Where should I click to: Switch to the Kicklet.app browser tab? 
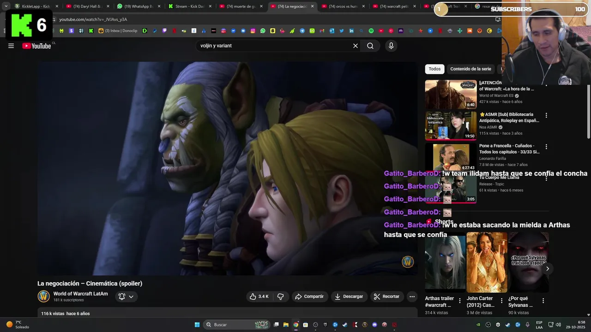click(36, 6)
